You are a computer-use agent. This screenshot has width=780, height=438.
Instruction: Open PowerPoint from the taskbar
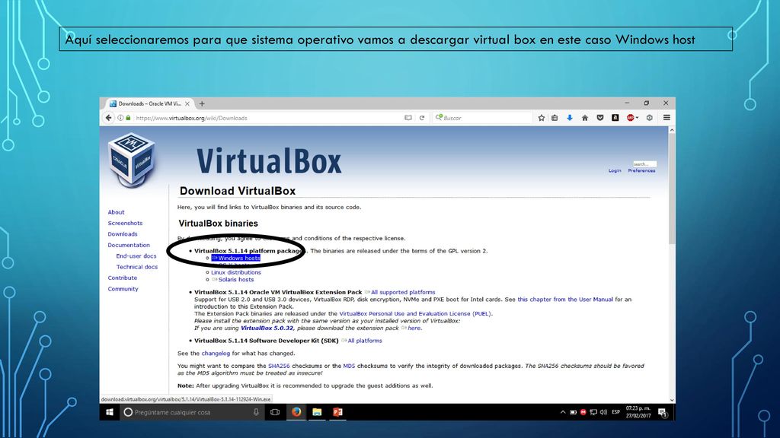click(337, 412)
